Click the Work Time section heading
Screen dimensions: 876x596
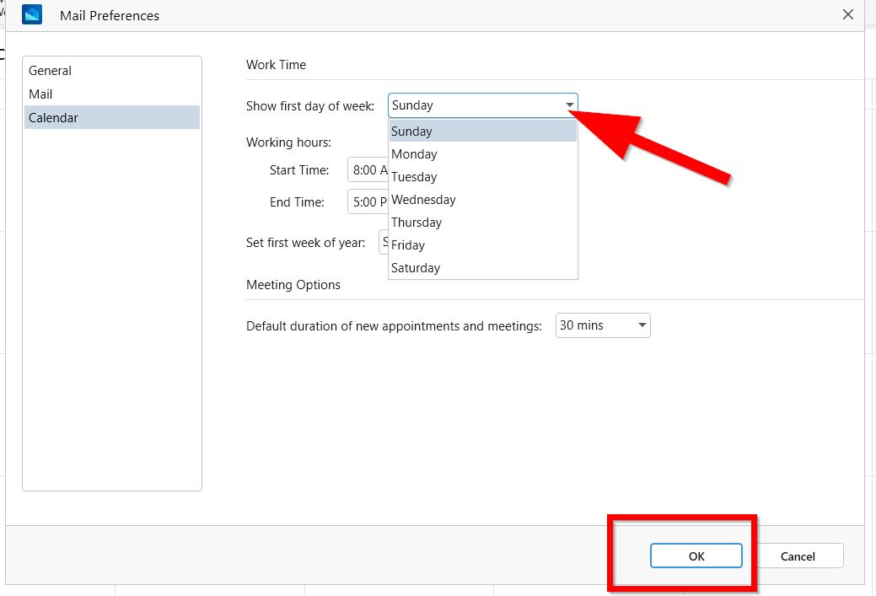click(x=276, y=65)
